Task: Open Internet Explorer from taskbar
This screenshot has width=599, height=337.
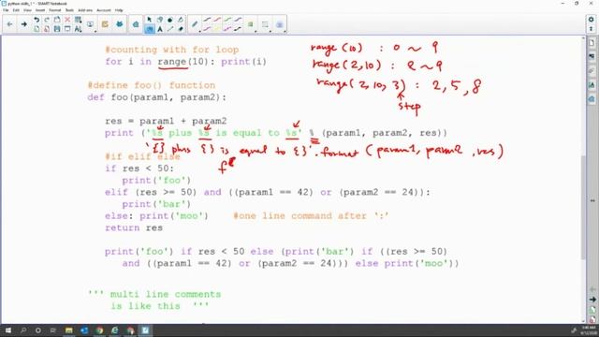Action: click(114, 330)
